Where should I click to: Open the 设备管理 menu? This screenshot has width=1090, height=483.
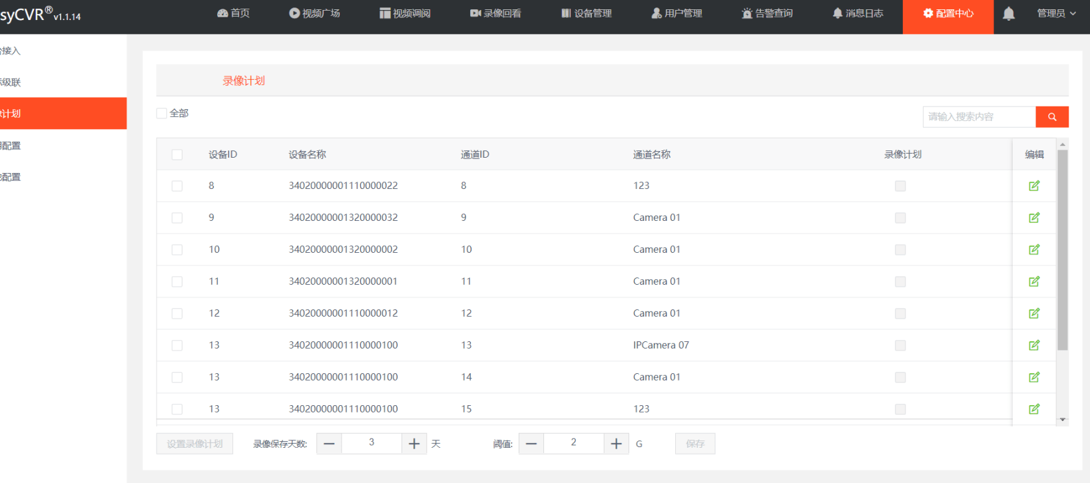coord(586,13)
